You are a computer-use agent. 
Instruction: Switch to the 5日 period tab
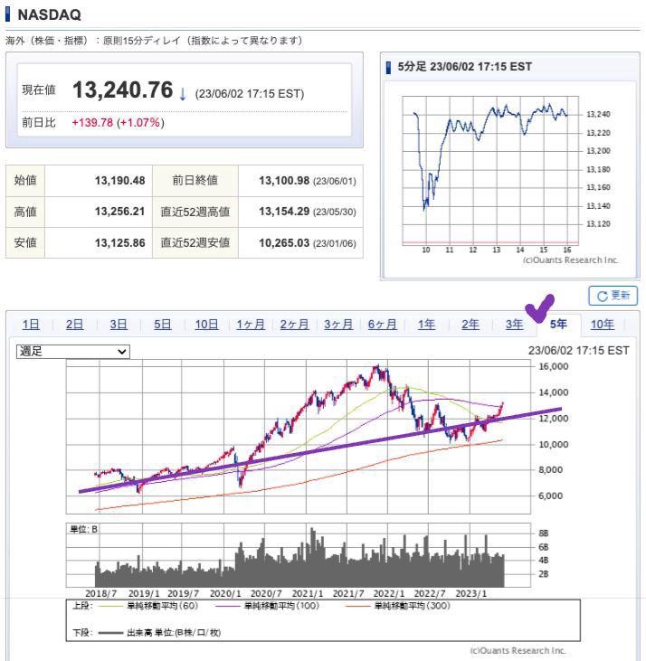pos(162,325)
